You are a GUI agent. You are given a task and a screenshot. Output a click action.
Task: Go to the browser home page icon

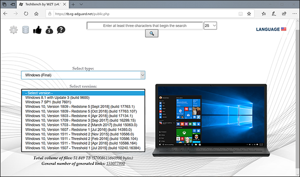point(37,14)
